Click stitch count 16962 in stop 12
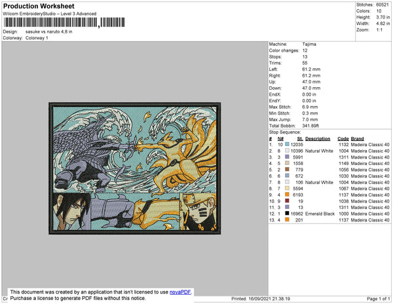The width and height of the screenshot is (393, 304). (297, 214)
